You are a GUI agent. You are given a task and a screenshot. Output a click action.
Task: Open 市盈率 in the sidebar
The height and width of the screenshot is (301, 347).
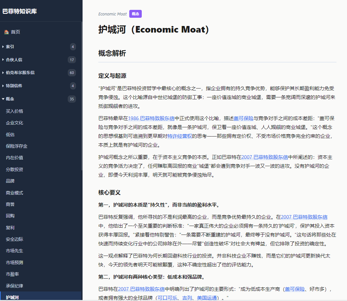(12, 274)
